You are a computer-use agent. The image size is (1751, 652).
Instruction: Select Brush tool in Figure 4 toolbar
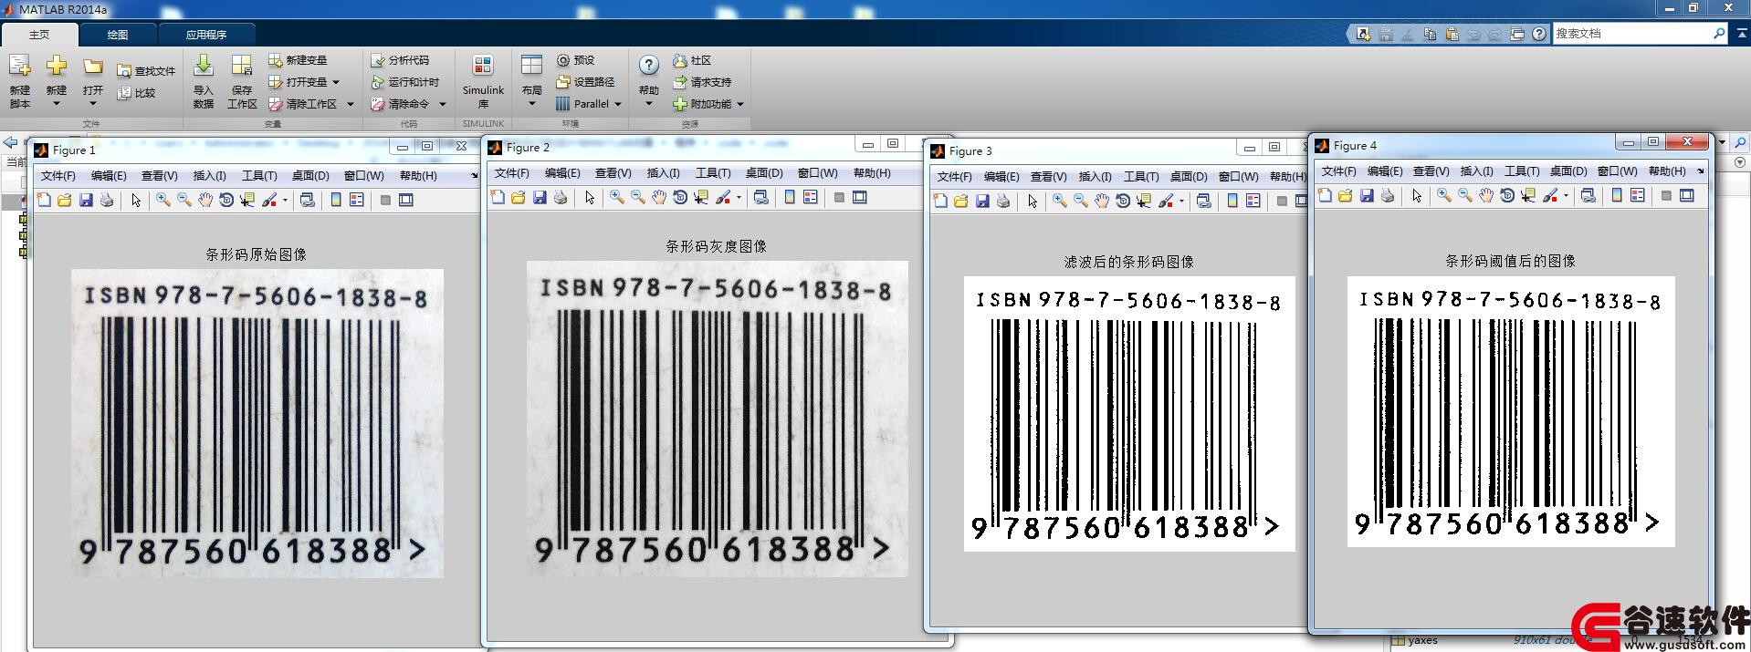(x=1549, y=195)
